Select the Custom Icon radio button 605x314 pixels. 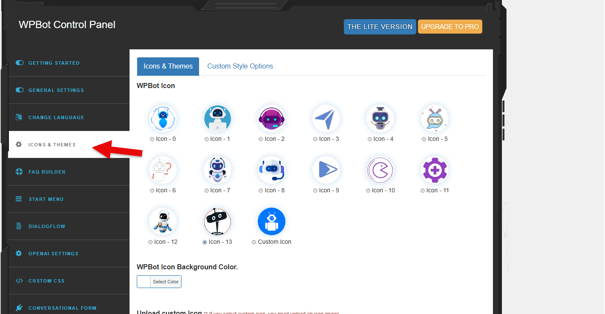pos(254,242)
